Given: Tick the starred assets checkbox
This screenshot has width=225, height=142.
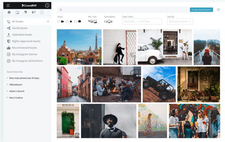Looking at the screenshot, I should pos(67,21).
